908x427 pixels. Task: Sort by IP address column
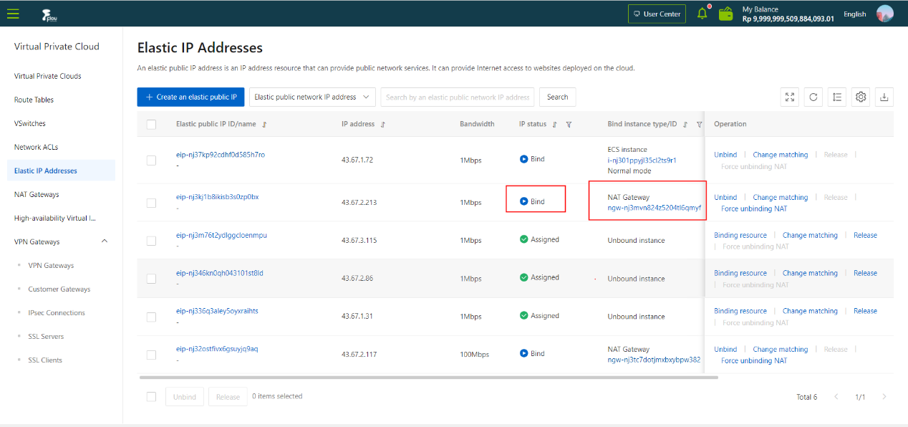pyautogui.click(x=383, y=125)
